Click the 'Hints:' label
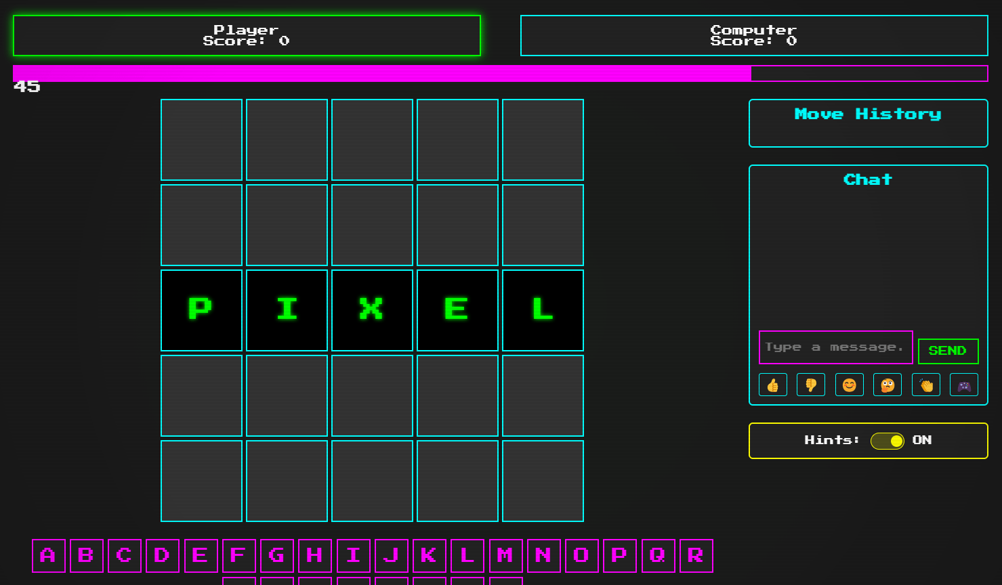The width and height of the screenshot is (1002, 585). click(832, 440)
